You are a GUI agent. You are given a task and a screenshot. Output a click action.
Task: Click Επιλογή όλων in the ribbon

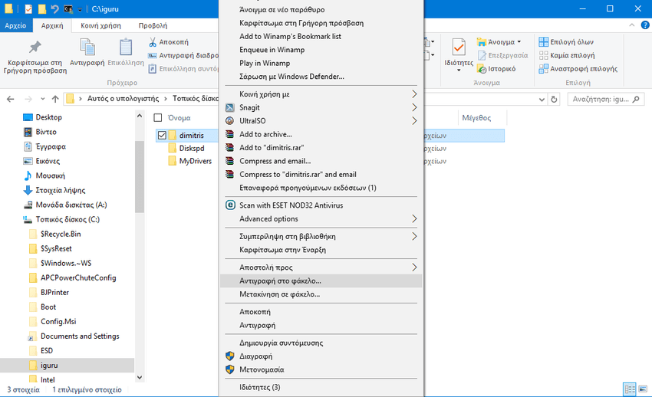(566, 42)
